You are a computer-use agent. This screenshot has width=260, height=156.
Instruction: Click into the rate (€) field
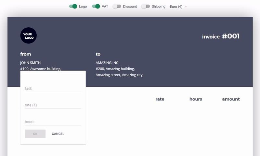pyautogui.click(x=53, y=105)
